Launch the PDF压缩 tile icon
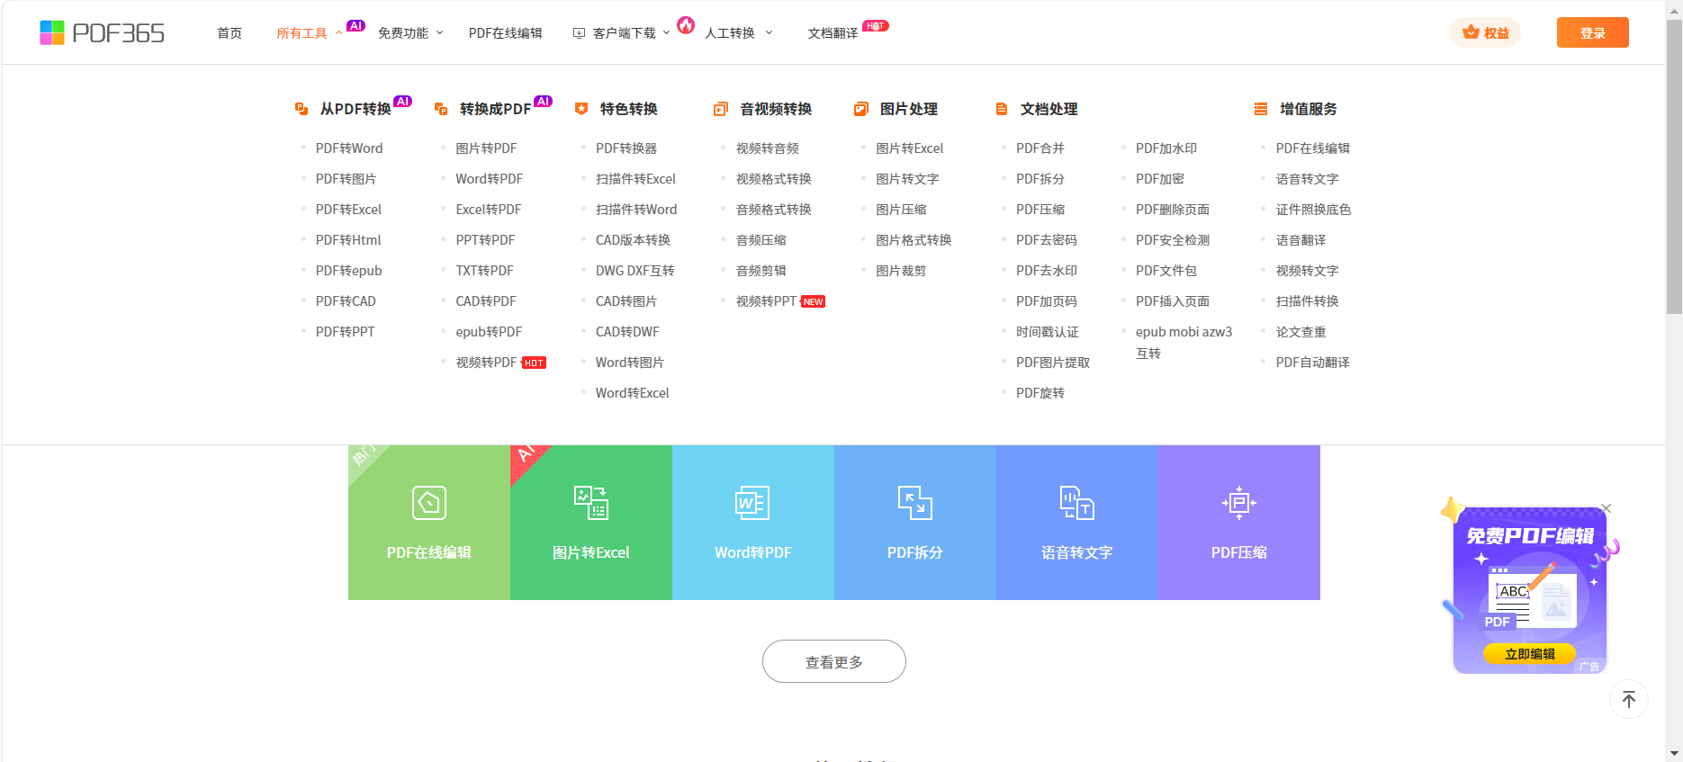 1238,503
